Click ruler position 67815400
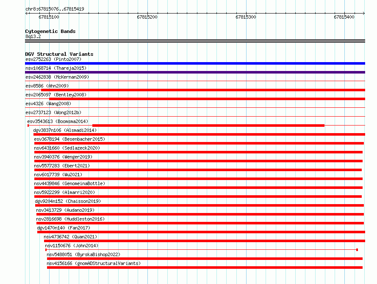The width and height of the screenshot is (377, 284). (x=344, y=17)
